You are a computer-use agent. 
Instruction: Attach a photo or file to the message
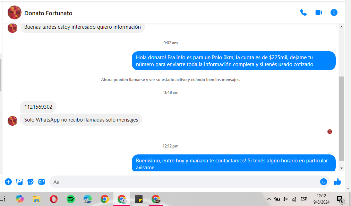click(x=19, y=182)
